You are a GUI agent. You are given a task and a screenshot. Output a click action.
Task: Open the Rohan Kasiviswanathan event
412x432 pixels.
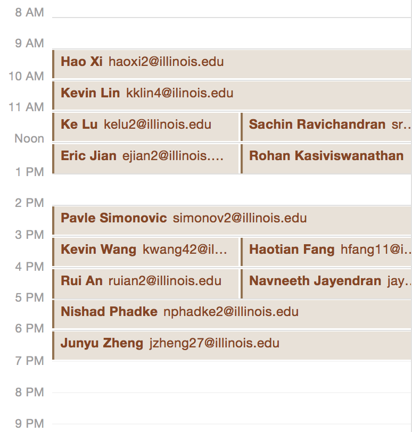[x=326, y=158]
